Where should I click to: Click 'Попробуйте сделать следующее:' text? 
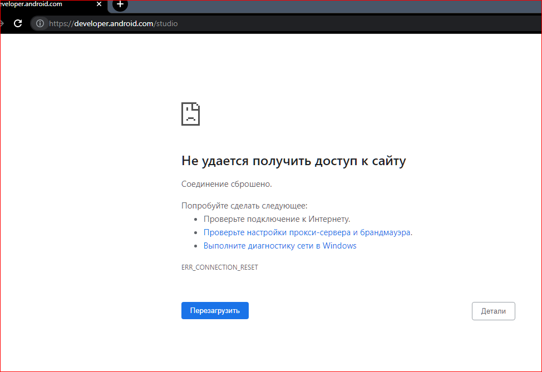click(244, 206)
